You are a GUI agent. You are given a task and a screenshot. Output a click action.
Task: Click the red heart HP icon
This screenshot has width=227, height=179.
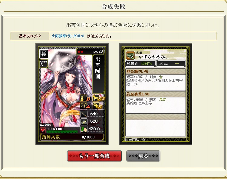[43, 130]
